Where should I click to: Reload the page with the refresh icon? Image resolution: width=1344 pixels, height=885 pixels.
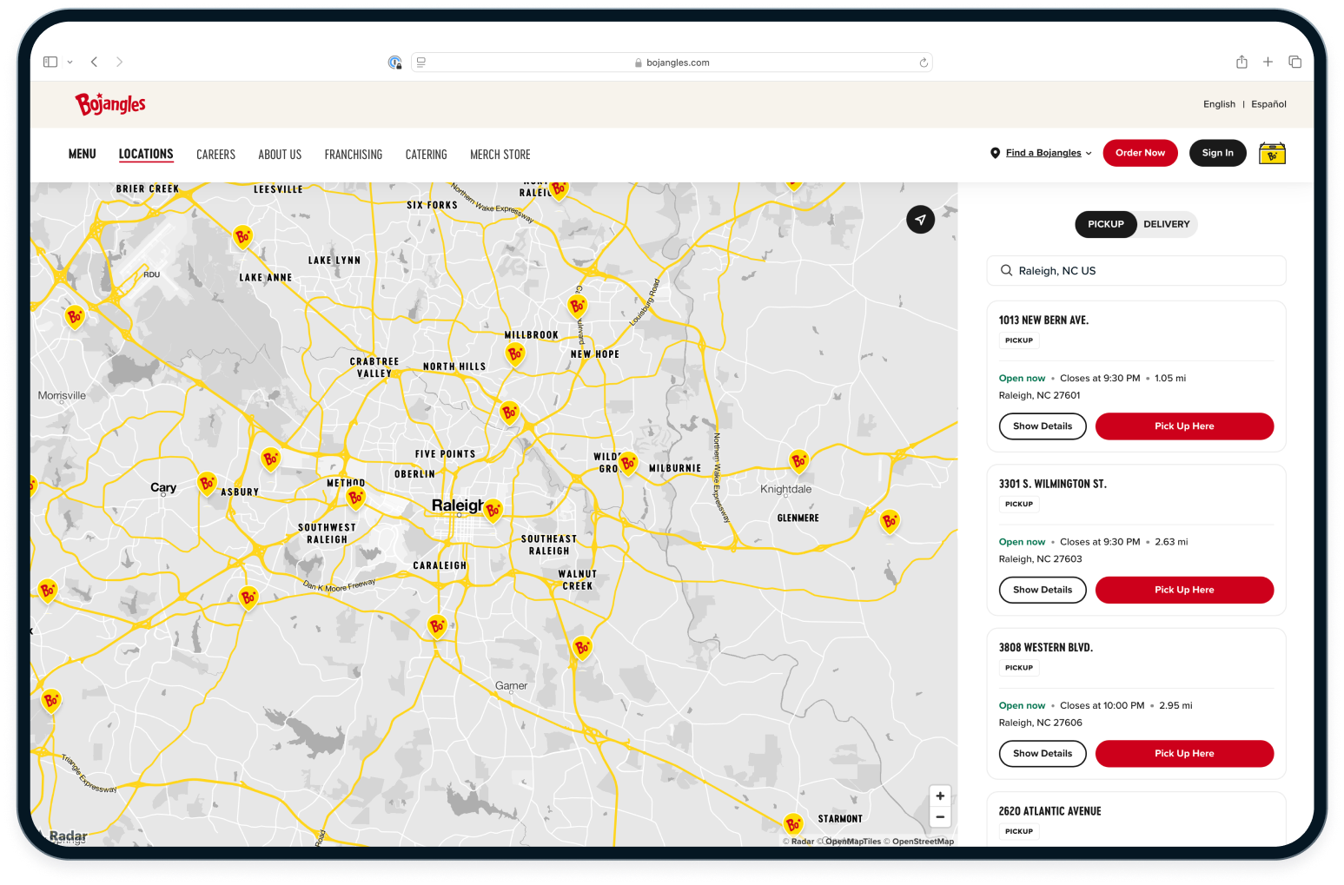point(924,63)
